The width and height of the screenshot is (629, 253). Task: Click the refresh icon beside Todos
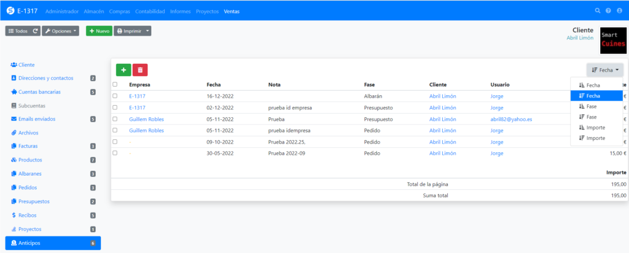coord(36,31)
